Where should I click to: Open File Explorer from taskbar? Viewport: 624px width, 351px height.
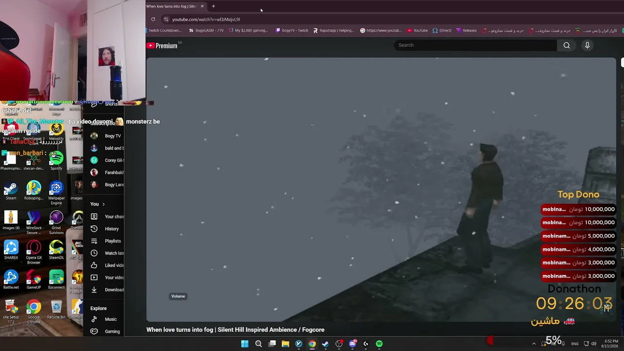pyautogui.click(x=285, y=344)
